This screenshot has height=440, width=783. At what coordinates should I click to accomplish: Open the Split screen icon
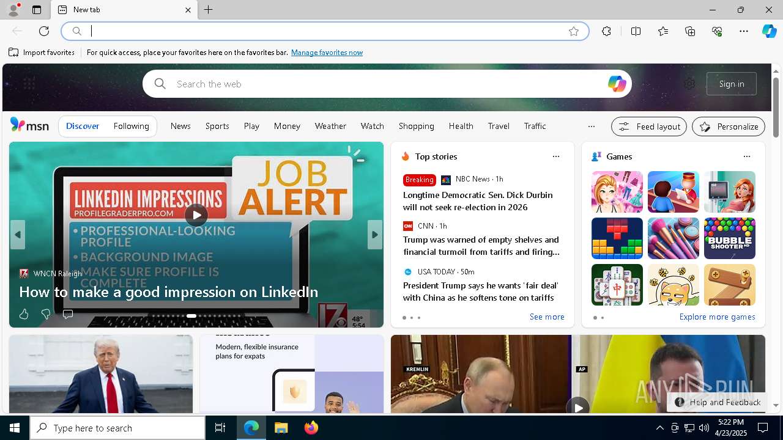point(636,31)
